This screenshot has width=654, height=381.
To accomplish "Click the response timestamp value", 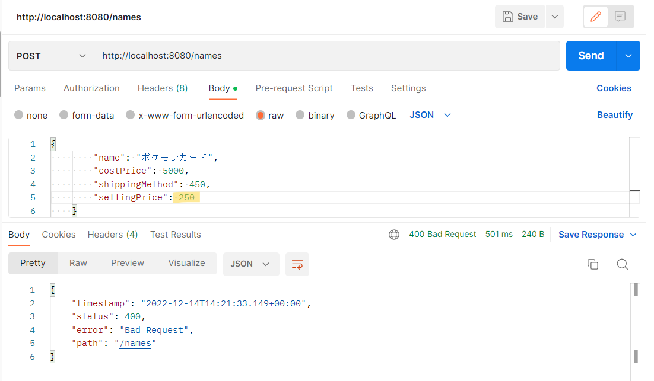I will point(224,303).
